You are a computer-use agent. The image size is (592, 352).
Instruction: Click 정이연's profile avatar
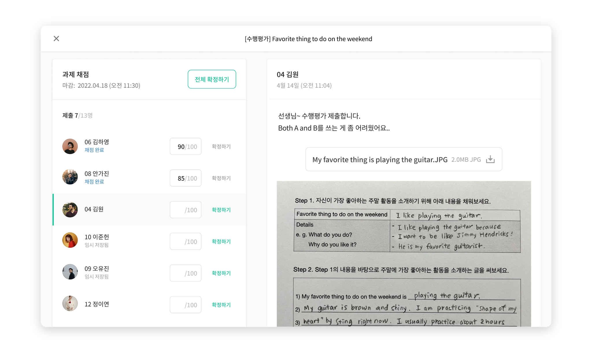coord(70,303)
